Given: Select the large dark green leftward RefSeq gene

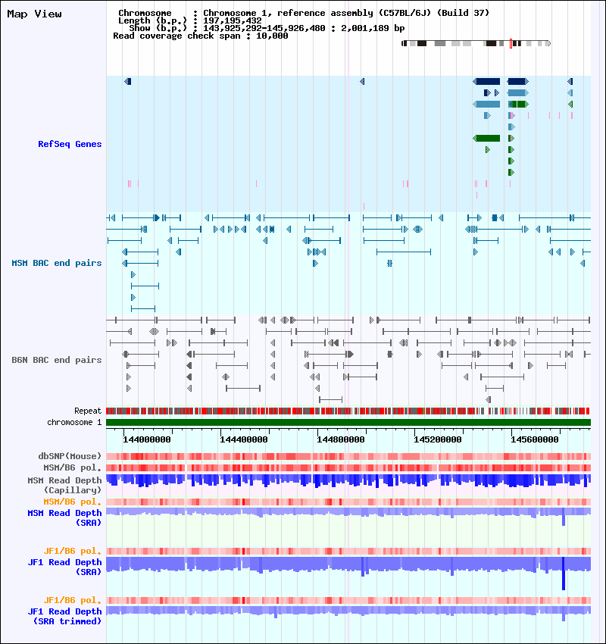Looking at the screenshot, I should (486, 139).
